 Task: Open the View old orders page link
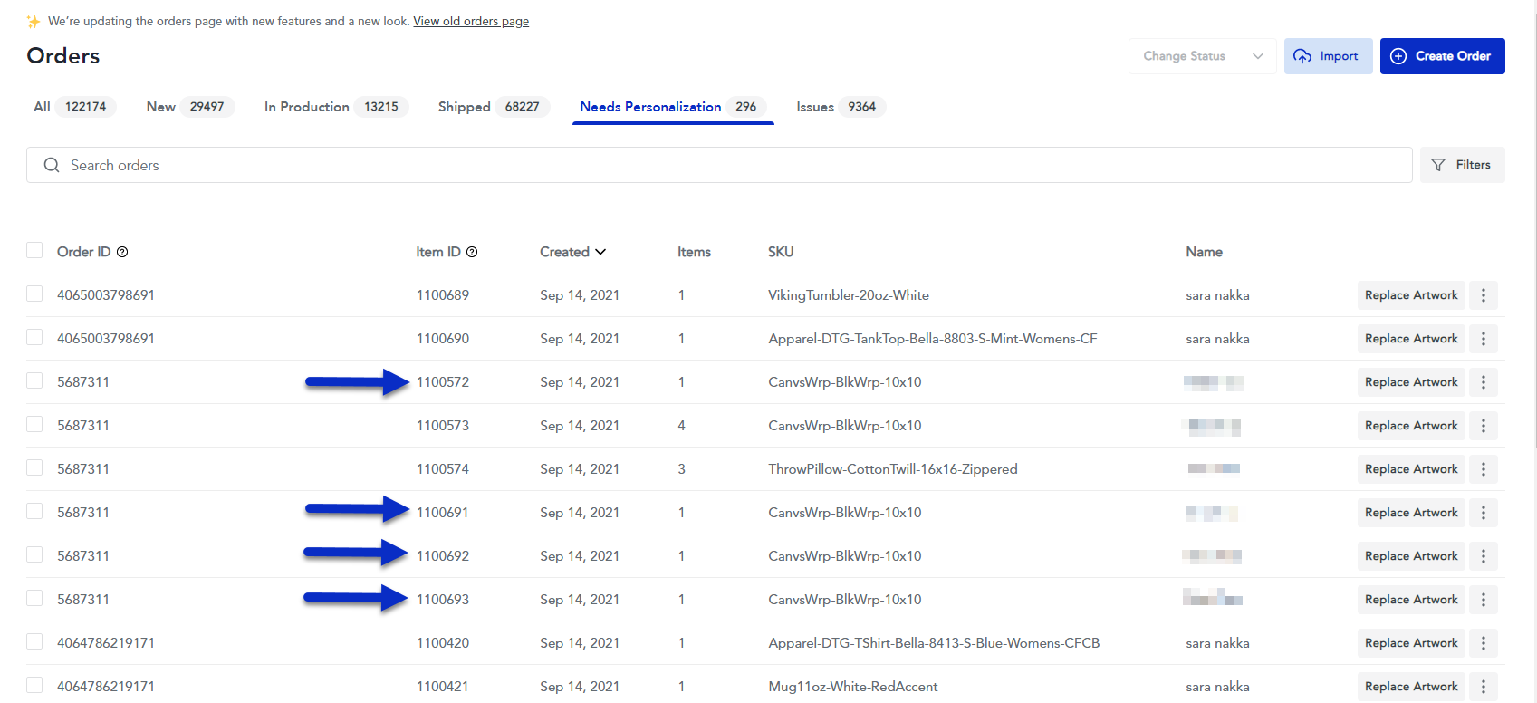tap(471, 21)
